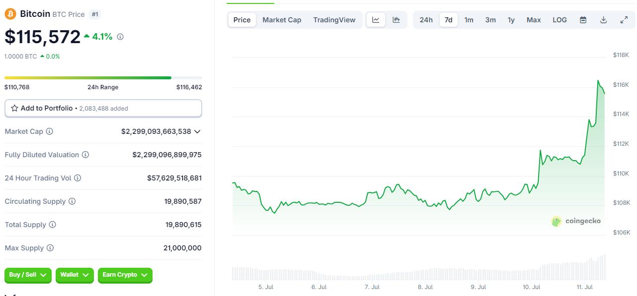The height and width of the screenshot is (296, 637).
Task: Select the 24h time range
Action: click(426, 20)
